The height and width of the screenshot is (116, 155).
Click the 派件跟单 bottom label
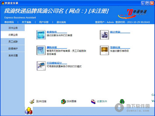pyautogui.click(x=71, y=101)
